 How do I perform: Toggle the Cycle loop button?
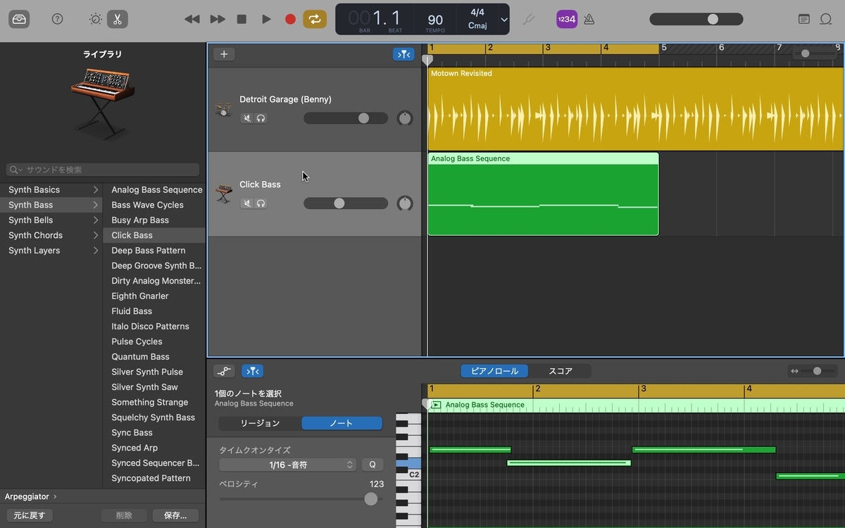click(x=315, y=19)
